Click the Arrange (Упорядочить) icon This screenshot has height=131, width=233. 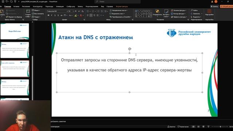coord(157,11)
